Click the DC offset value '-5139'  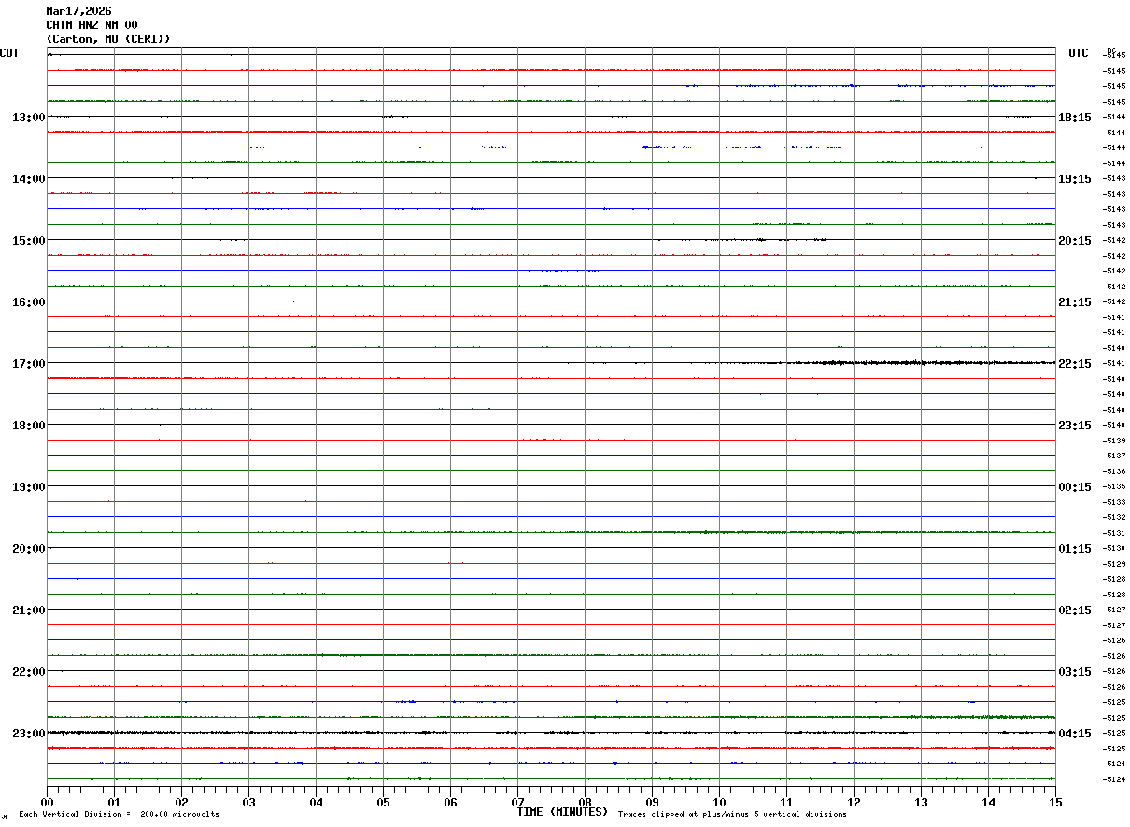[1114, 441]
